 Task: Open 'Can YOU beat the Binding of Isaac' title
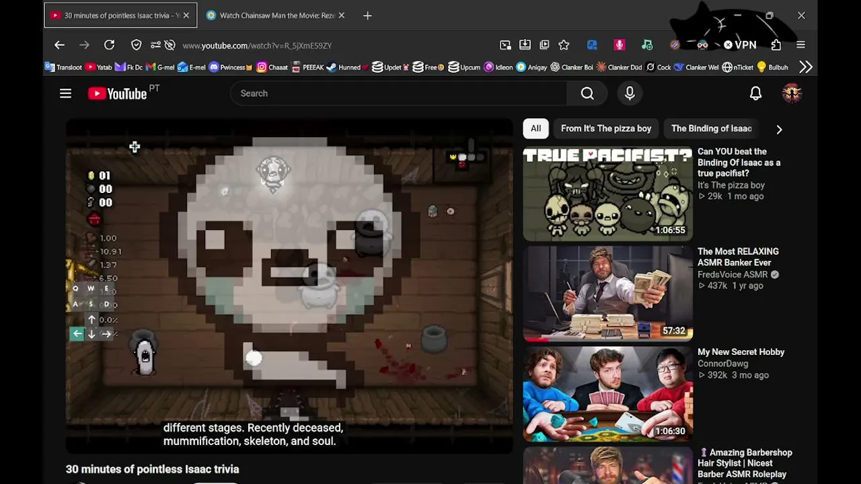pyautogui.click(x=739, y=163)
